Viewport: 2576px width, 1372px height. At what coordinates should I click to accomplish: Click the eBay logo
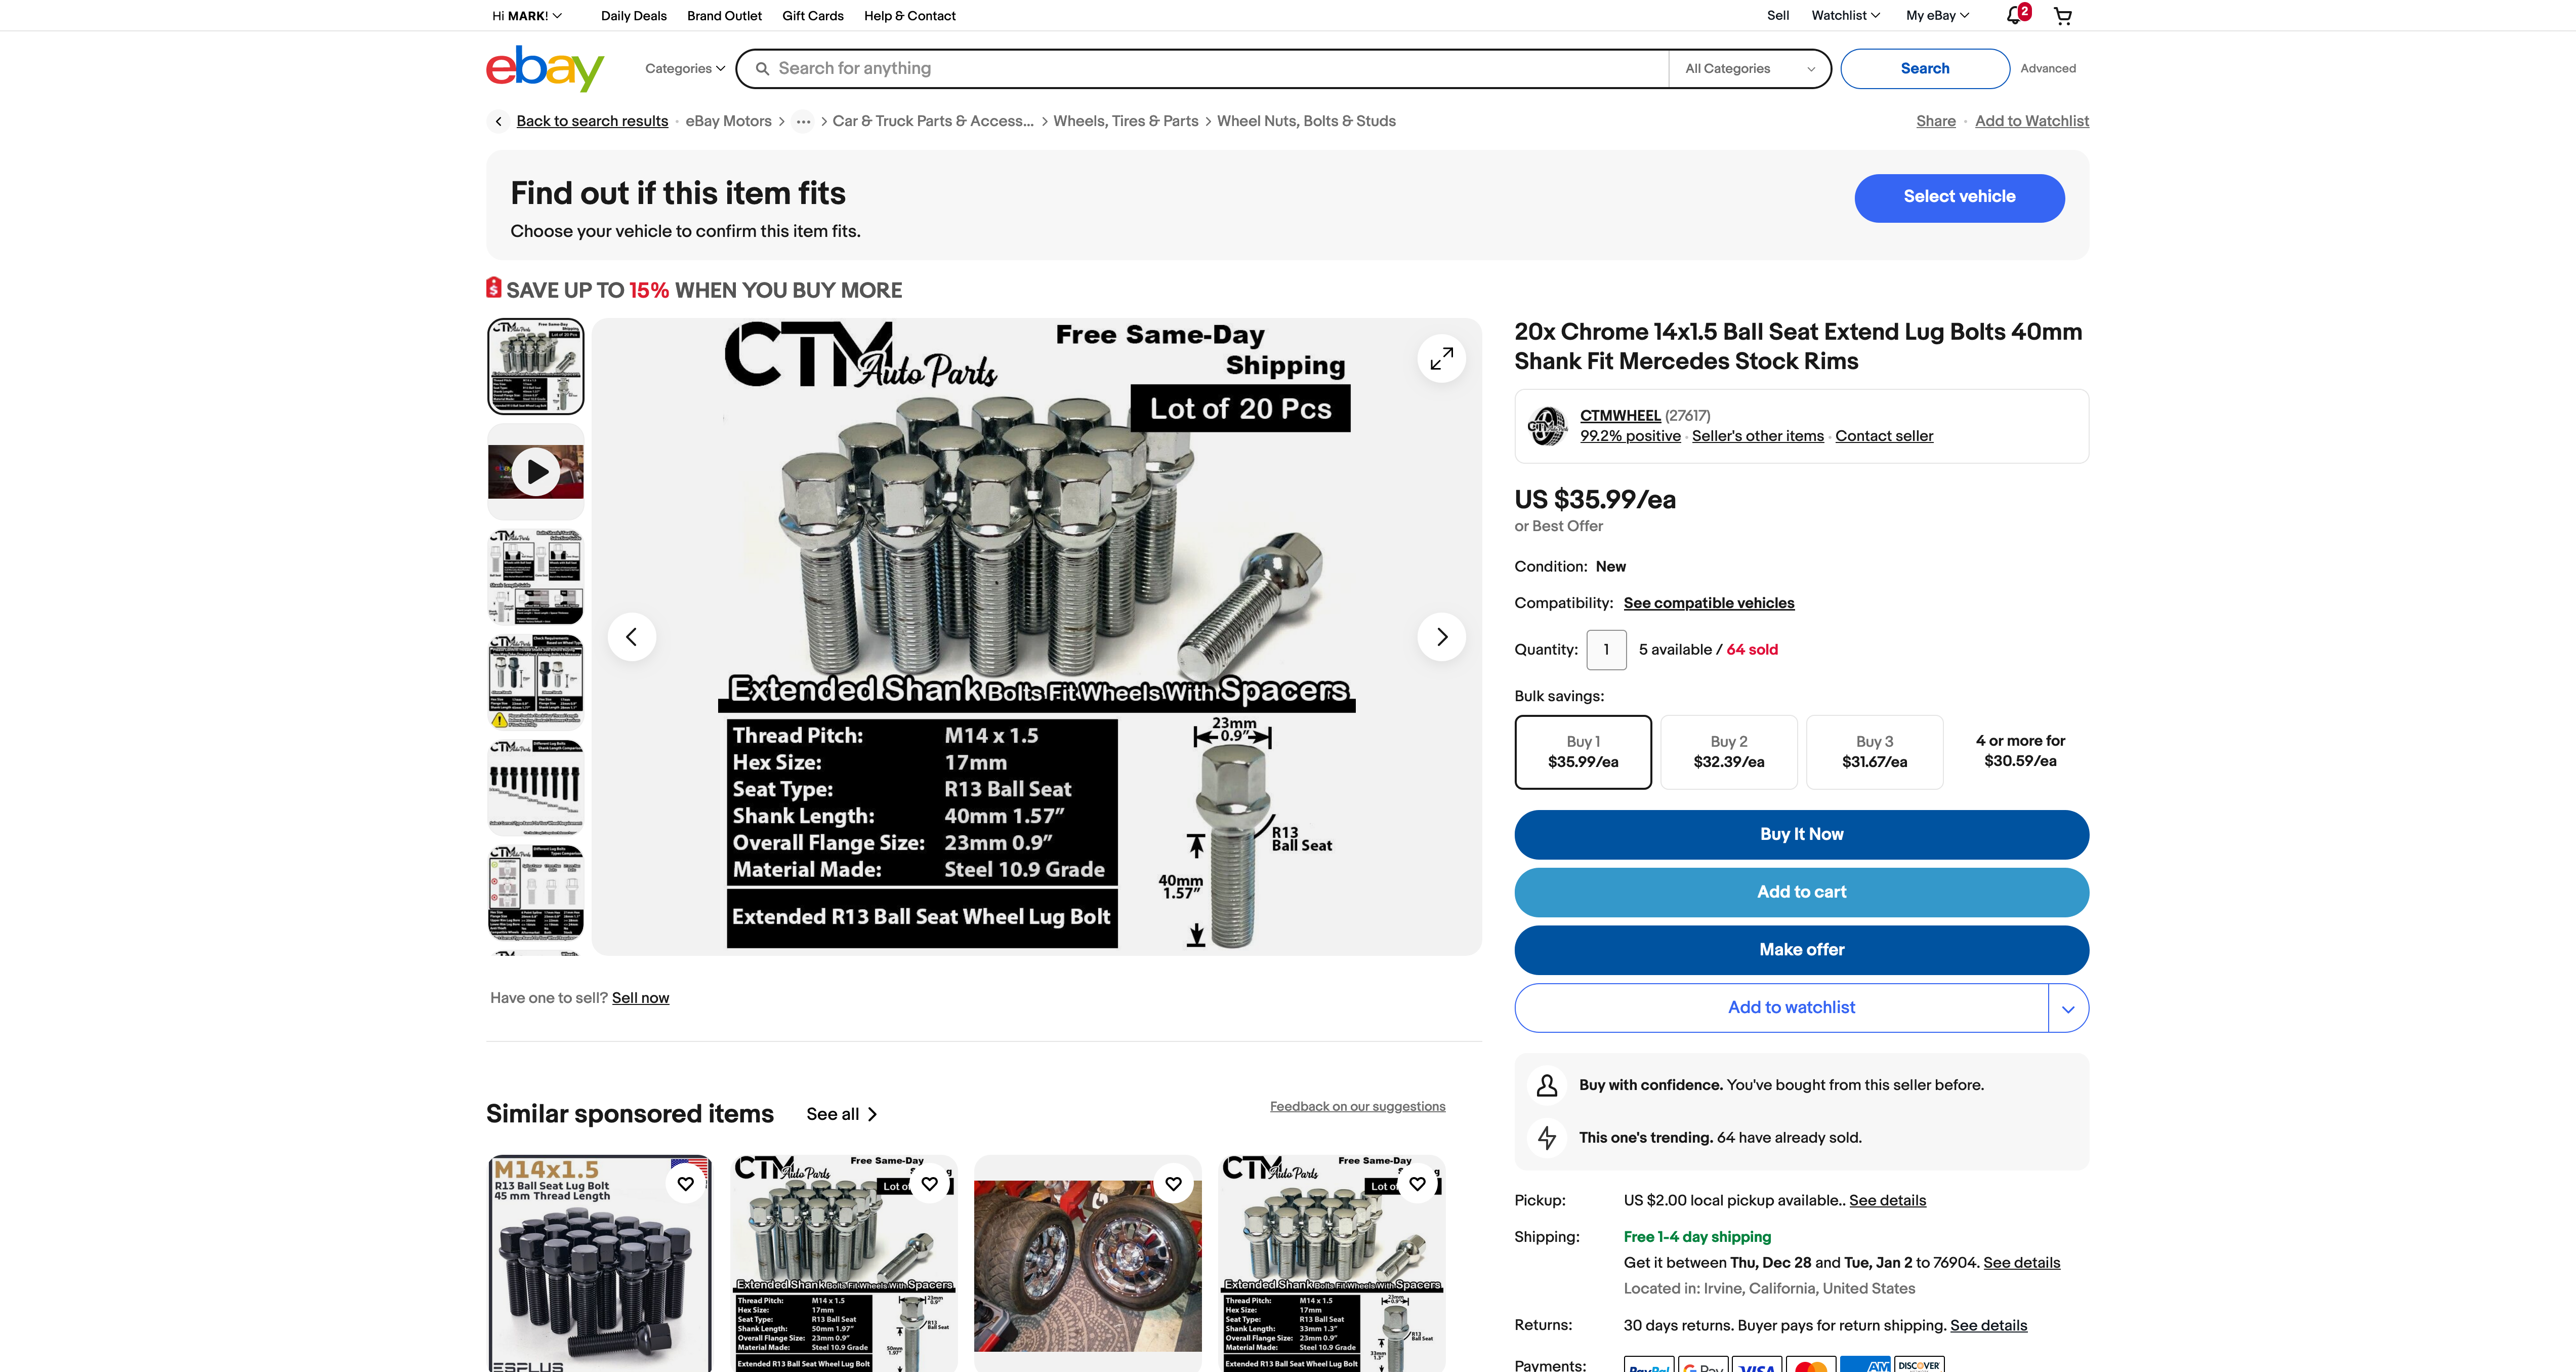pyautogui.click(x=545, y=68)
